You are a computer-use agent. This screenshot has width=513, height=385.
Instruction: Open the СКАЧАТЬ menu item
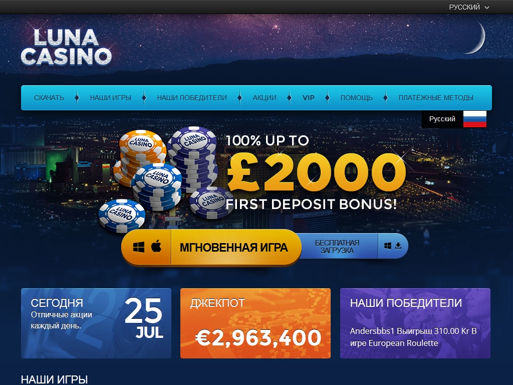49,98
